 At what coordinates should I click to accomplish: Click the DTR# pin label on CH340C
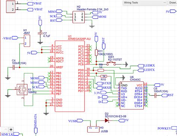139,94
